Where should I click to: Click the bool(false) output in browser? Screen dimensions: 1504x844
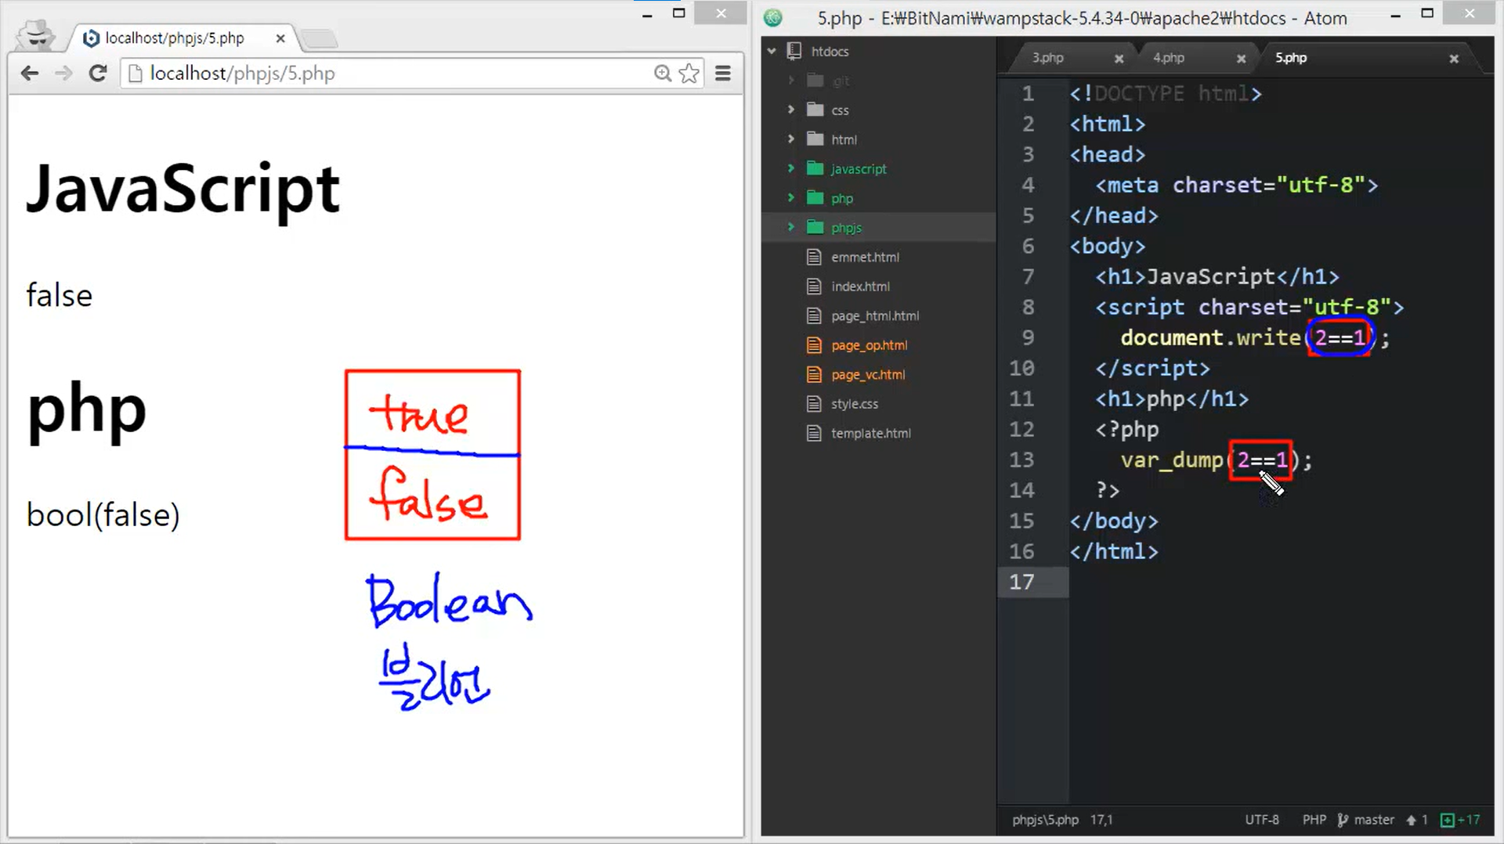(103, 515)
